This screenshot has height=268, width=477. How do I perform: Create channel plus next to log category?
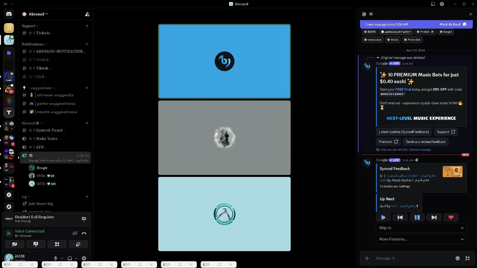tap(87, 197)
